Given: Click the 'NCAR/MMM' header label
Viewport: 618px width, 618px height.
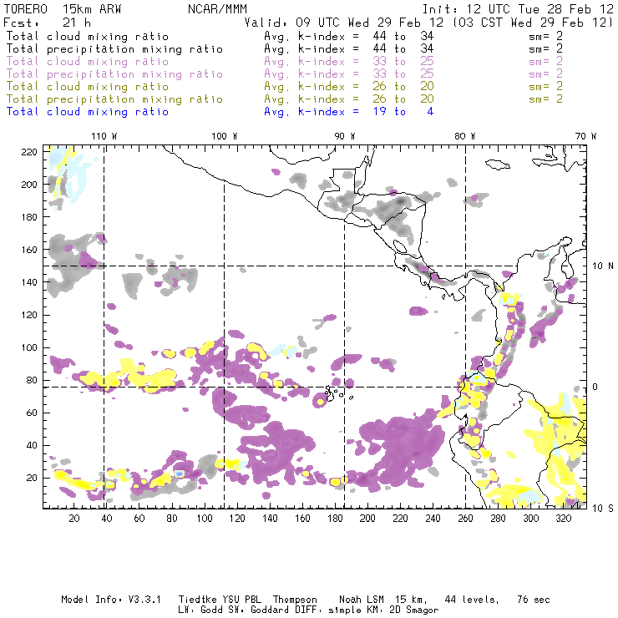Looking at the screenshot, I should (218, 9).
